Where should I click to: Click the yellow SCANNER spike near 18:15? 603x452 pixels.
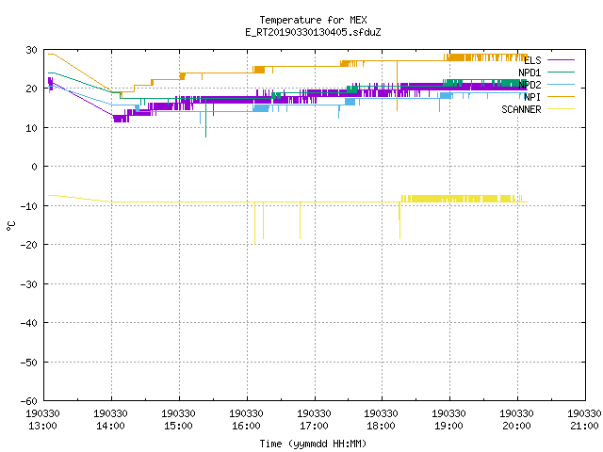click(x=399, y=220)
